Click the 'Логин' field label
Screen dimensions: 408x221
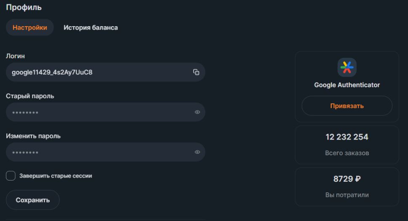(x=15, y=56)
